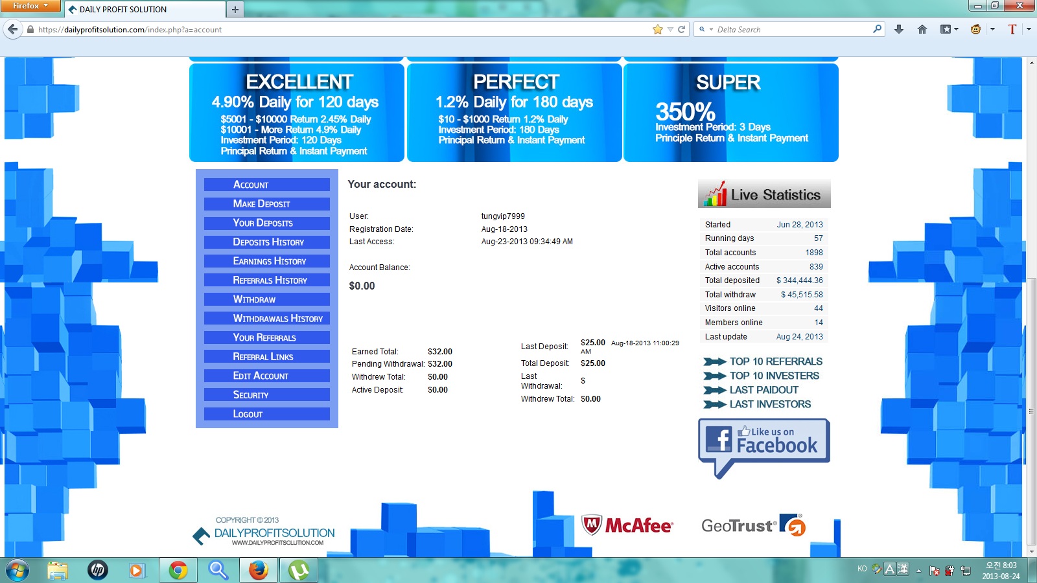
Task: Open Your Referrals page
Action: tap(267, 337)
